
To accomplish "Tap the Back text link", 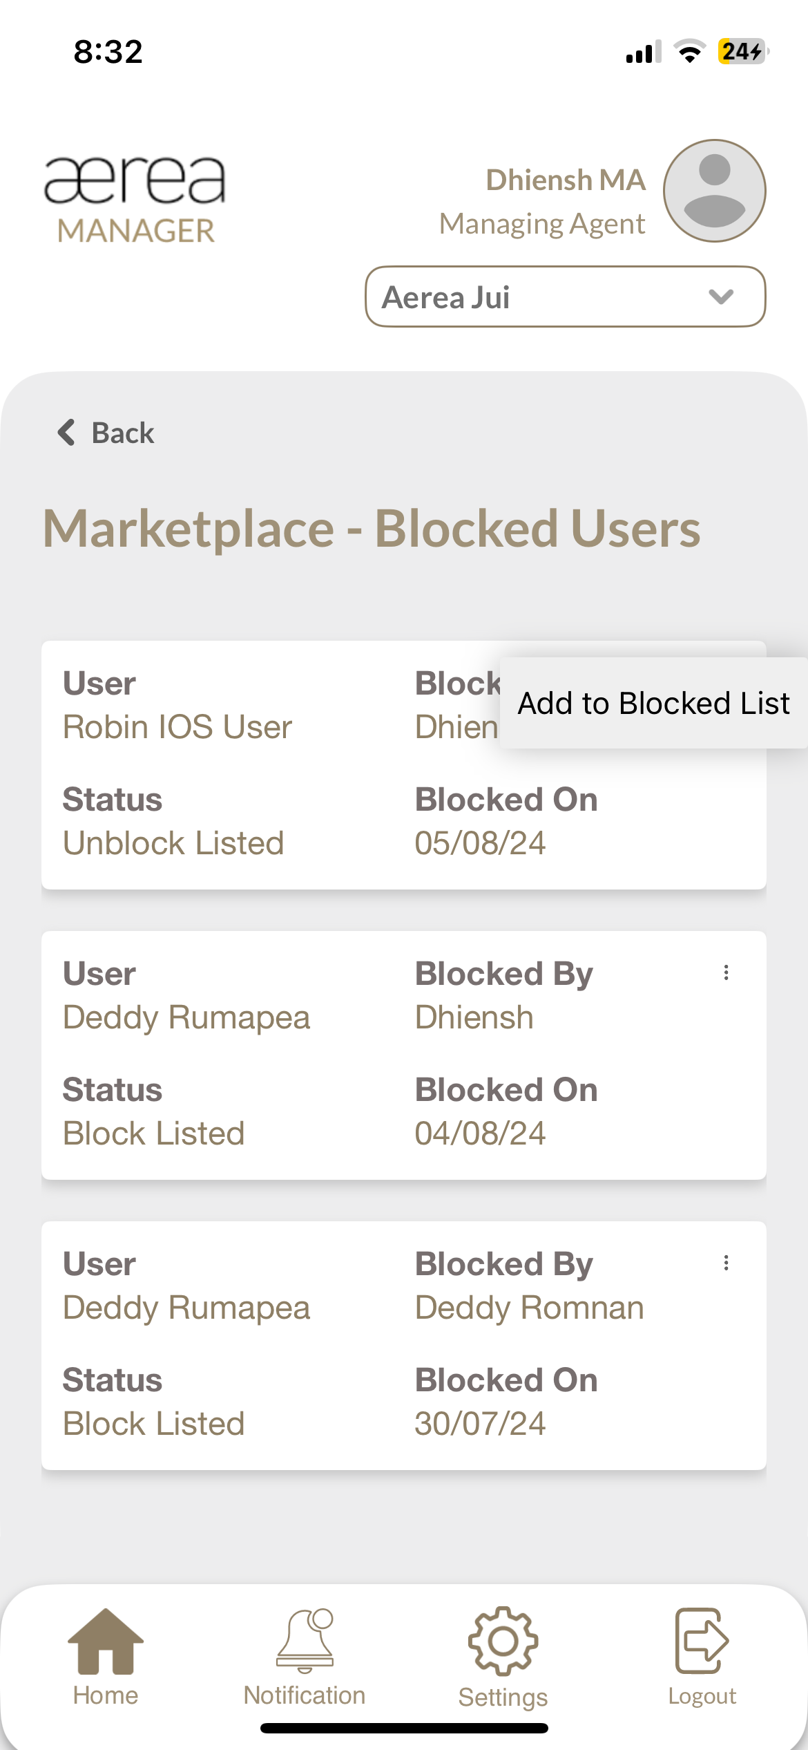I will 123,433.
